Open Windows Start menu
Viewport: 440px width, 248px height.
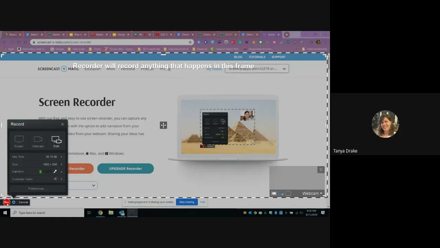pos(5,213)
